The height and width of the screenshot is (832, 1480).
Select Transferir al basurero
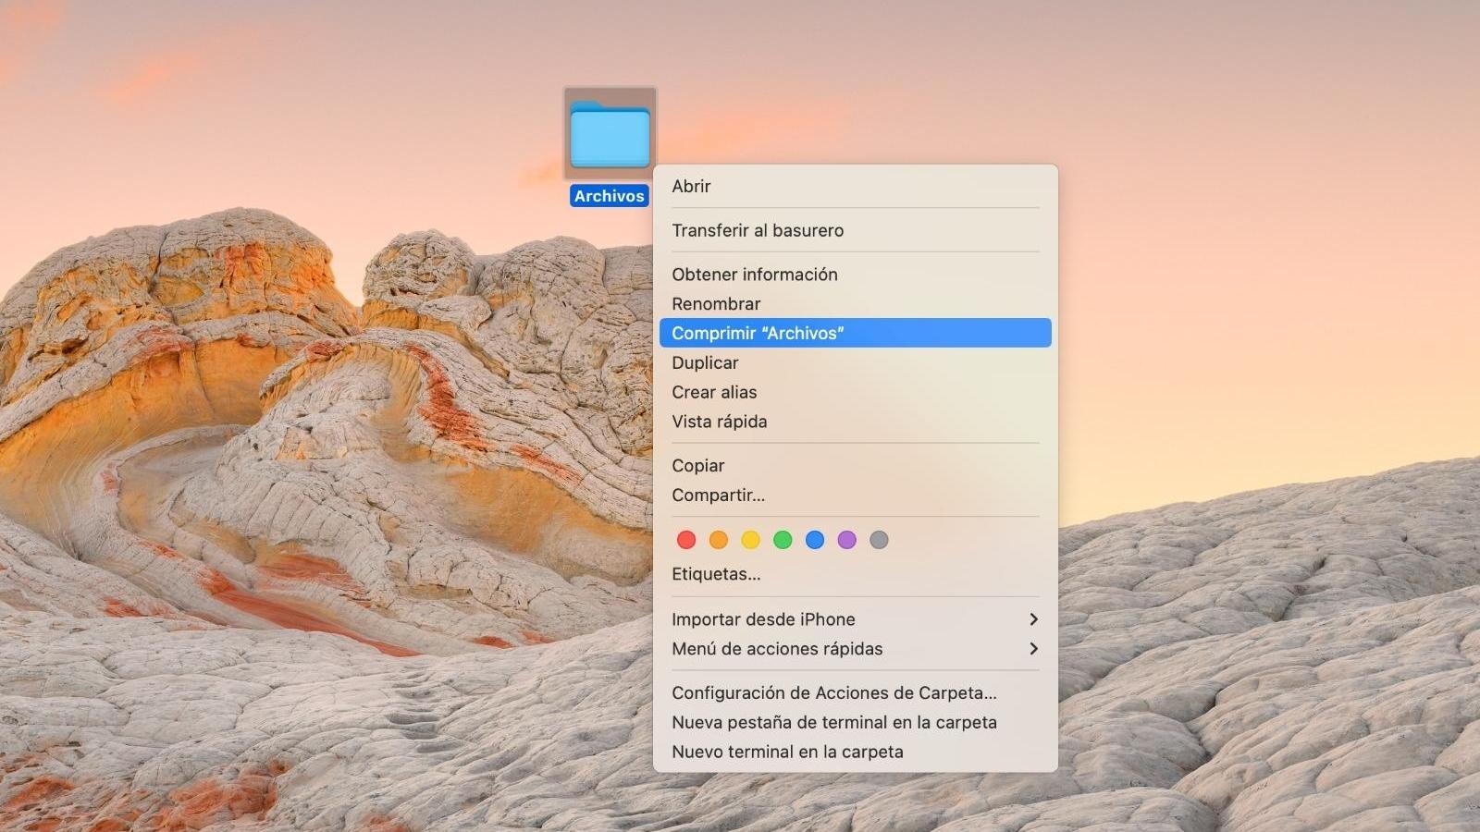pyautogui.click(x=757, y=230)
